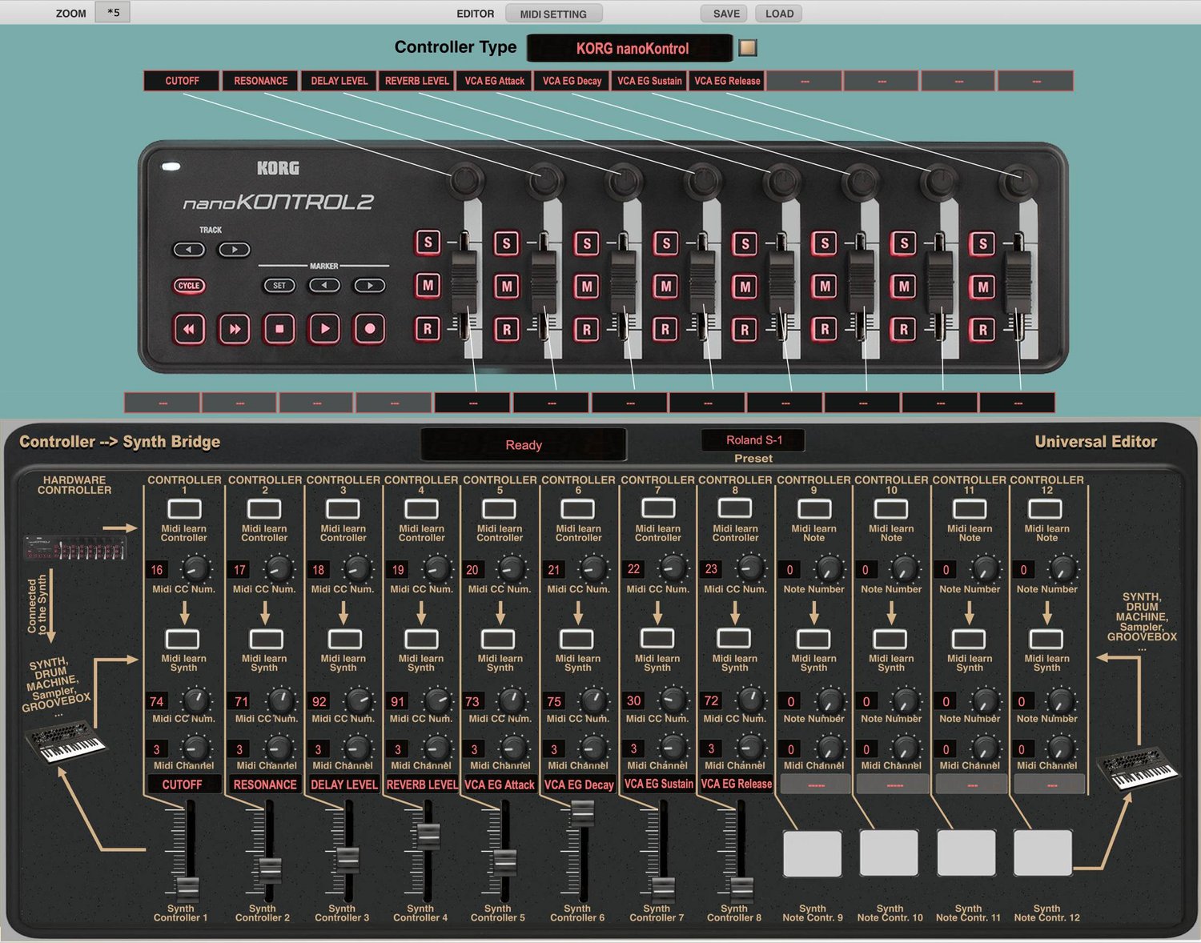Click the play transport button
The width and height of the screenshot is (1201, 943).
point(324,328)
